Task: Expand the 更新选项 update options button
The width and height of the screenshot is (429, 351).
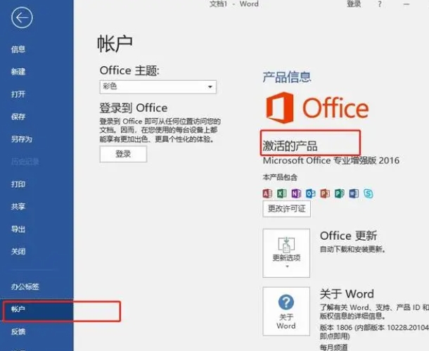Action: pyautogui.click(x=286, y=253)
